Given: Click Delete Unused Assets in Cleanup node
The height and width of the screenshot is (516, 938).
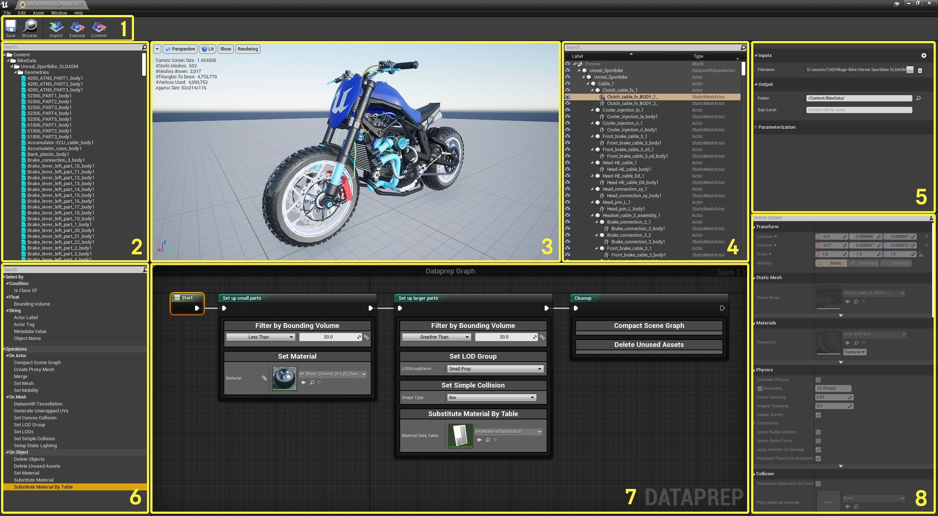Looking at the screenshot, I should click(x=649, y=344).
